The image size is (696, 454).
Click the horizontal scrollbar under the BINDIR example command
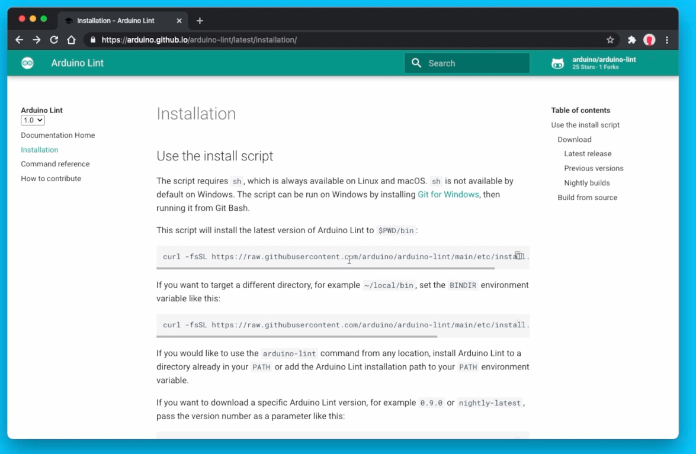pos(297,337)
